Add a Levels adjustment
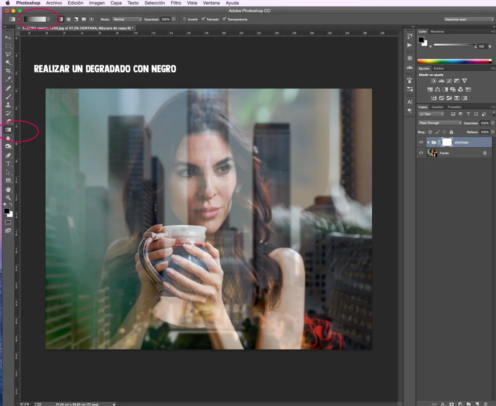Image resolution: width=496 pixels, height=406 pixels. (x=441, y=81)
